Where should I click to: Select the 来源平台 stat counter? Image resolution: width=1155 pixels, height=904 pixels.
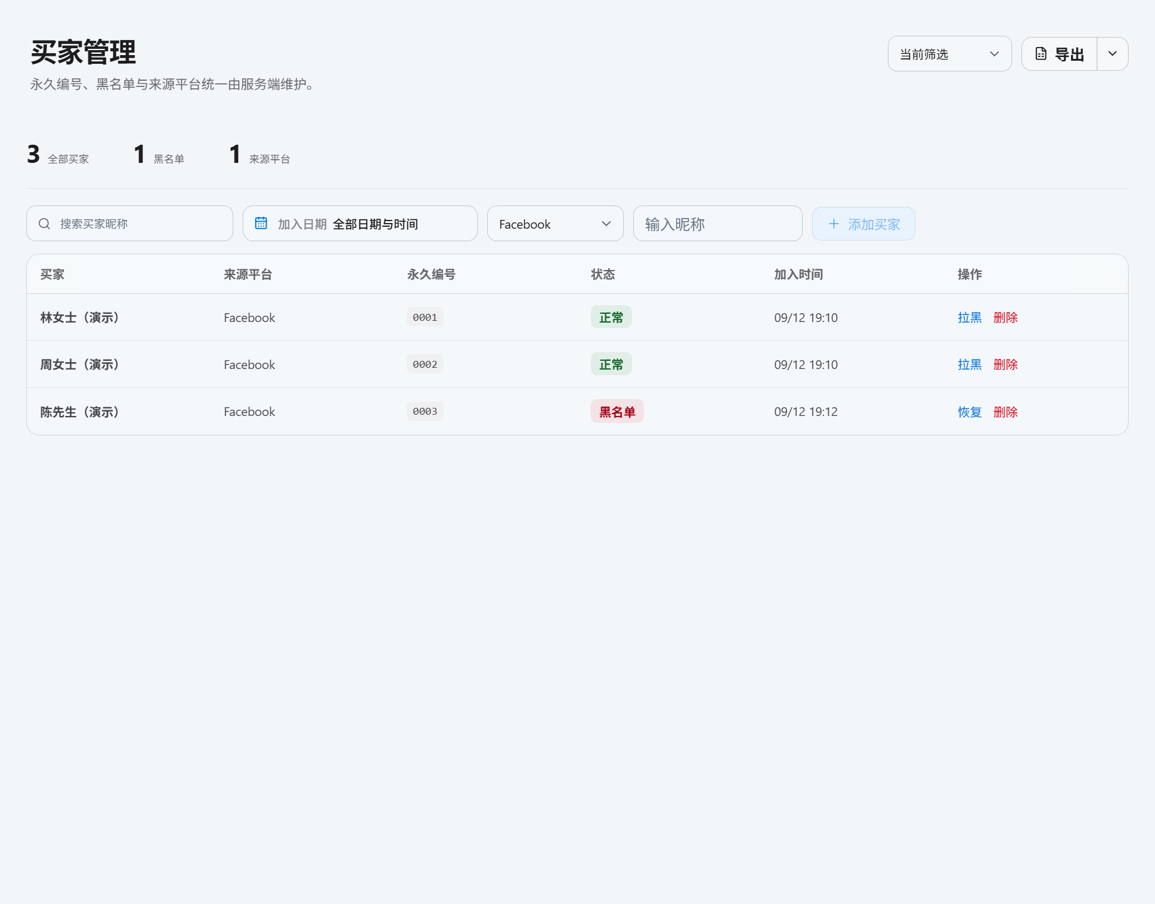click(x=260, y=155)
